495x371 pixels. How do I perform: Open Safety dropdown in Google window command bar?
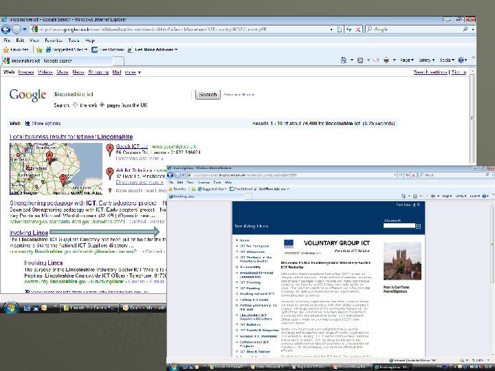click(x=426, y=60)
